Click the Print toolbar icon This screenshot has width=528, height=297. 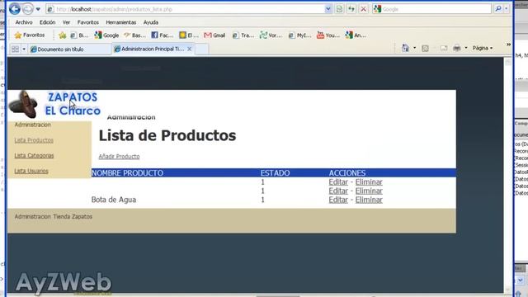click(x=457, y=49)
